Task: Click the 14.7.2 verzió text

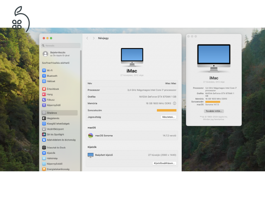Action: click(169, 136)
